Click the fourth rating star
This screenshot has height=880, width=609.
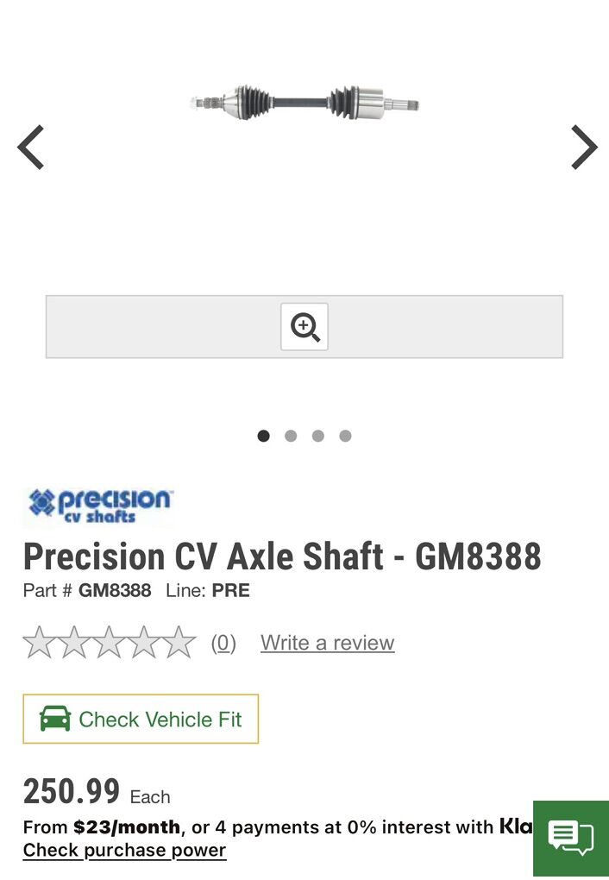pos(145,643)
